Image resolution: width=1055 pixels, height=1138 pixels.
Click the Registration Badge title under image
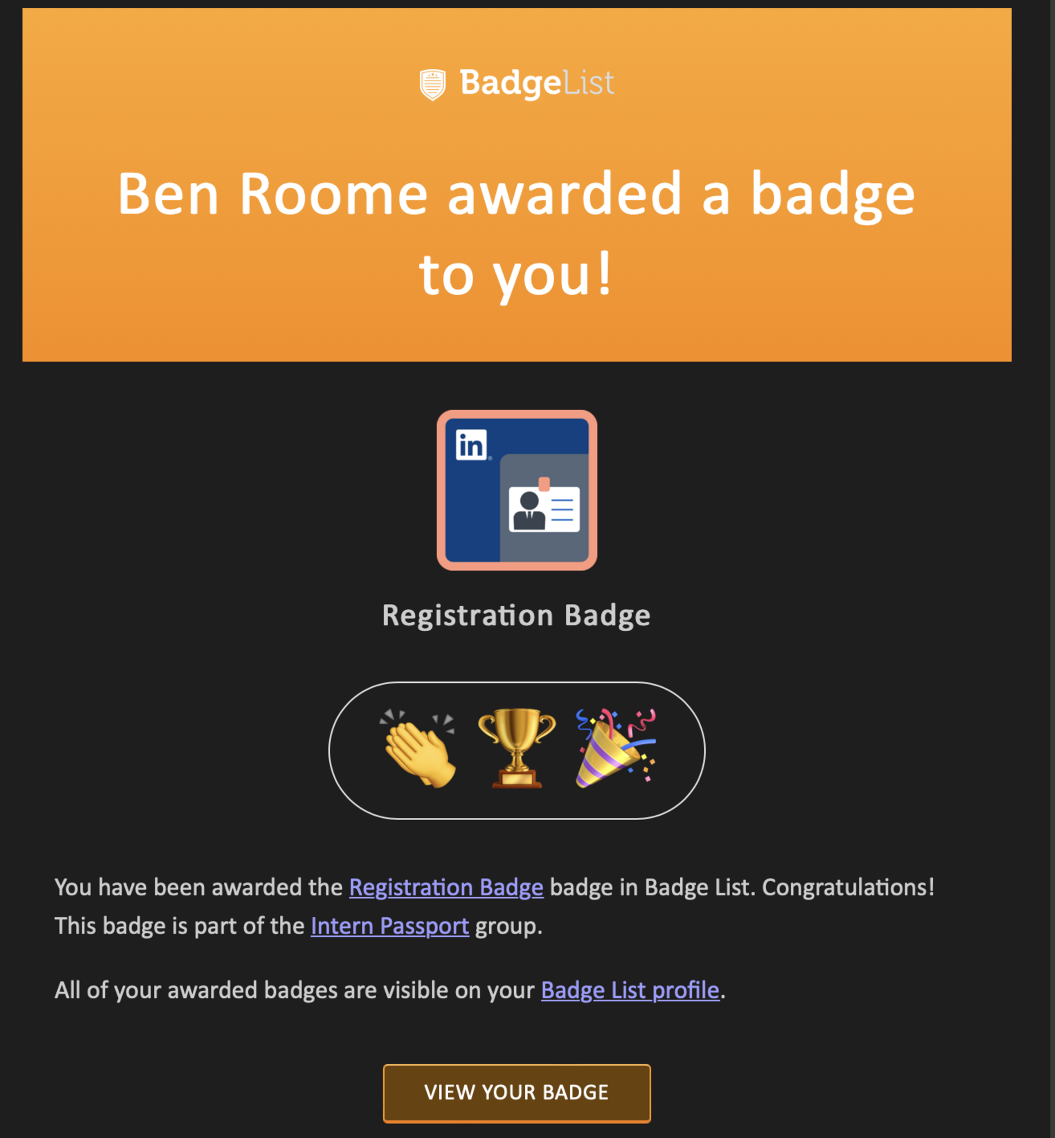coord(516,615)
